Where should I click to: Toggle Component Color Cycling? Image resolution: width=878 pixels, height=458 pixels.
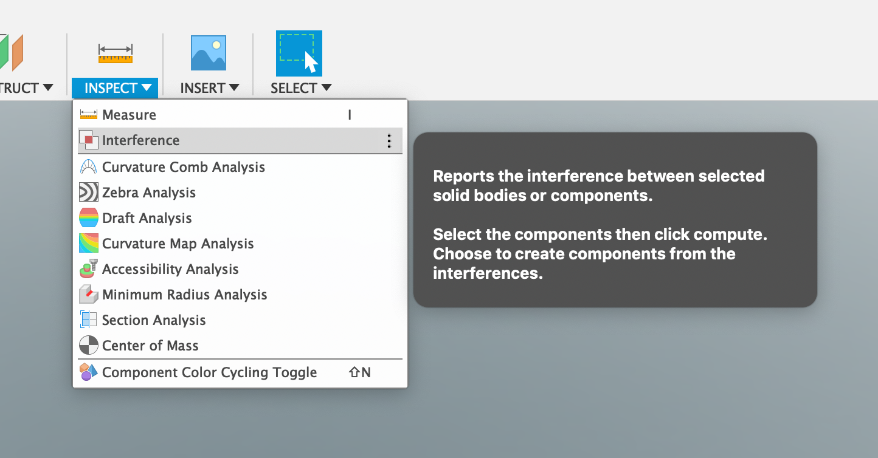209,372
